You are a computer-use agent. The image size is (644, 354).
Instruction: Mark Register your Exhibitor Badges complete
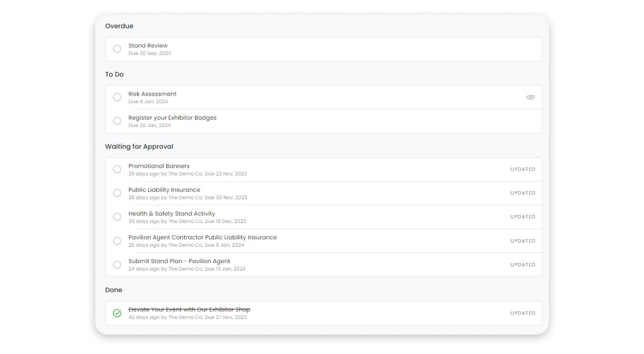coord(117,121)
